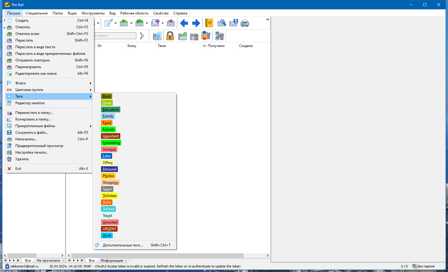448x272 pixels.
Task: Click the printer toolbar icon
Action: click(245, 23)
